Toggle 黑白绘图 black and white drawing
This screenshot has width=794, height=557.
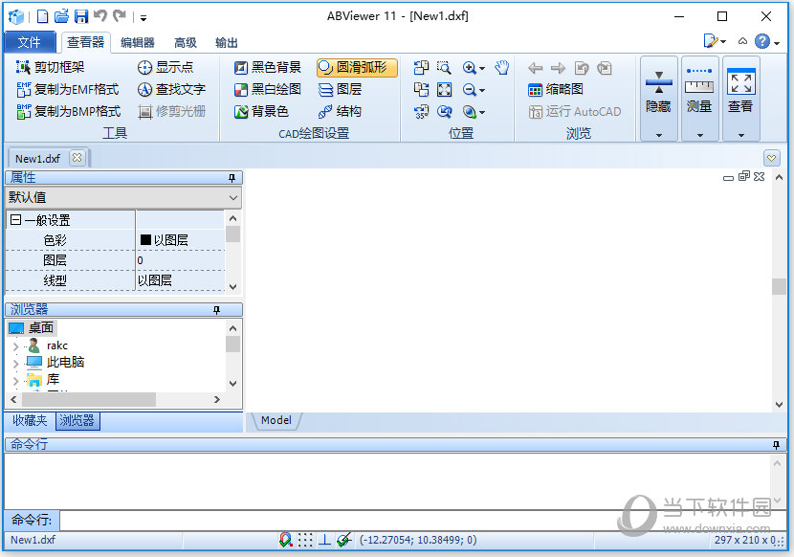[267, 89]
